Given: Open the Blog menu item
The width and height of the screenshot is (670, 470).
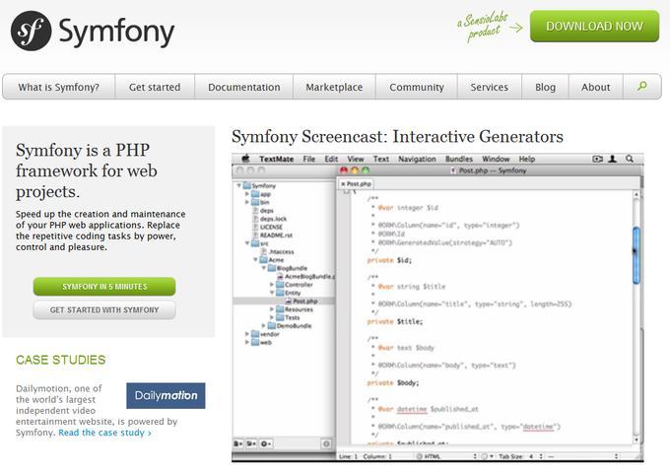Looking at the screenshot, I should pos(545,87).
